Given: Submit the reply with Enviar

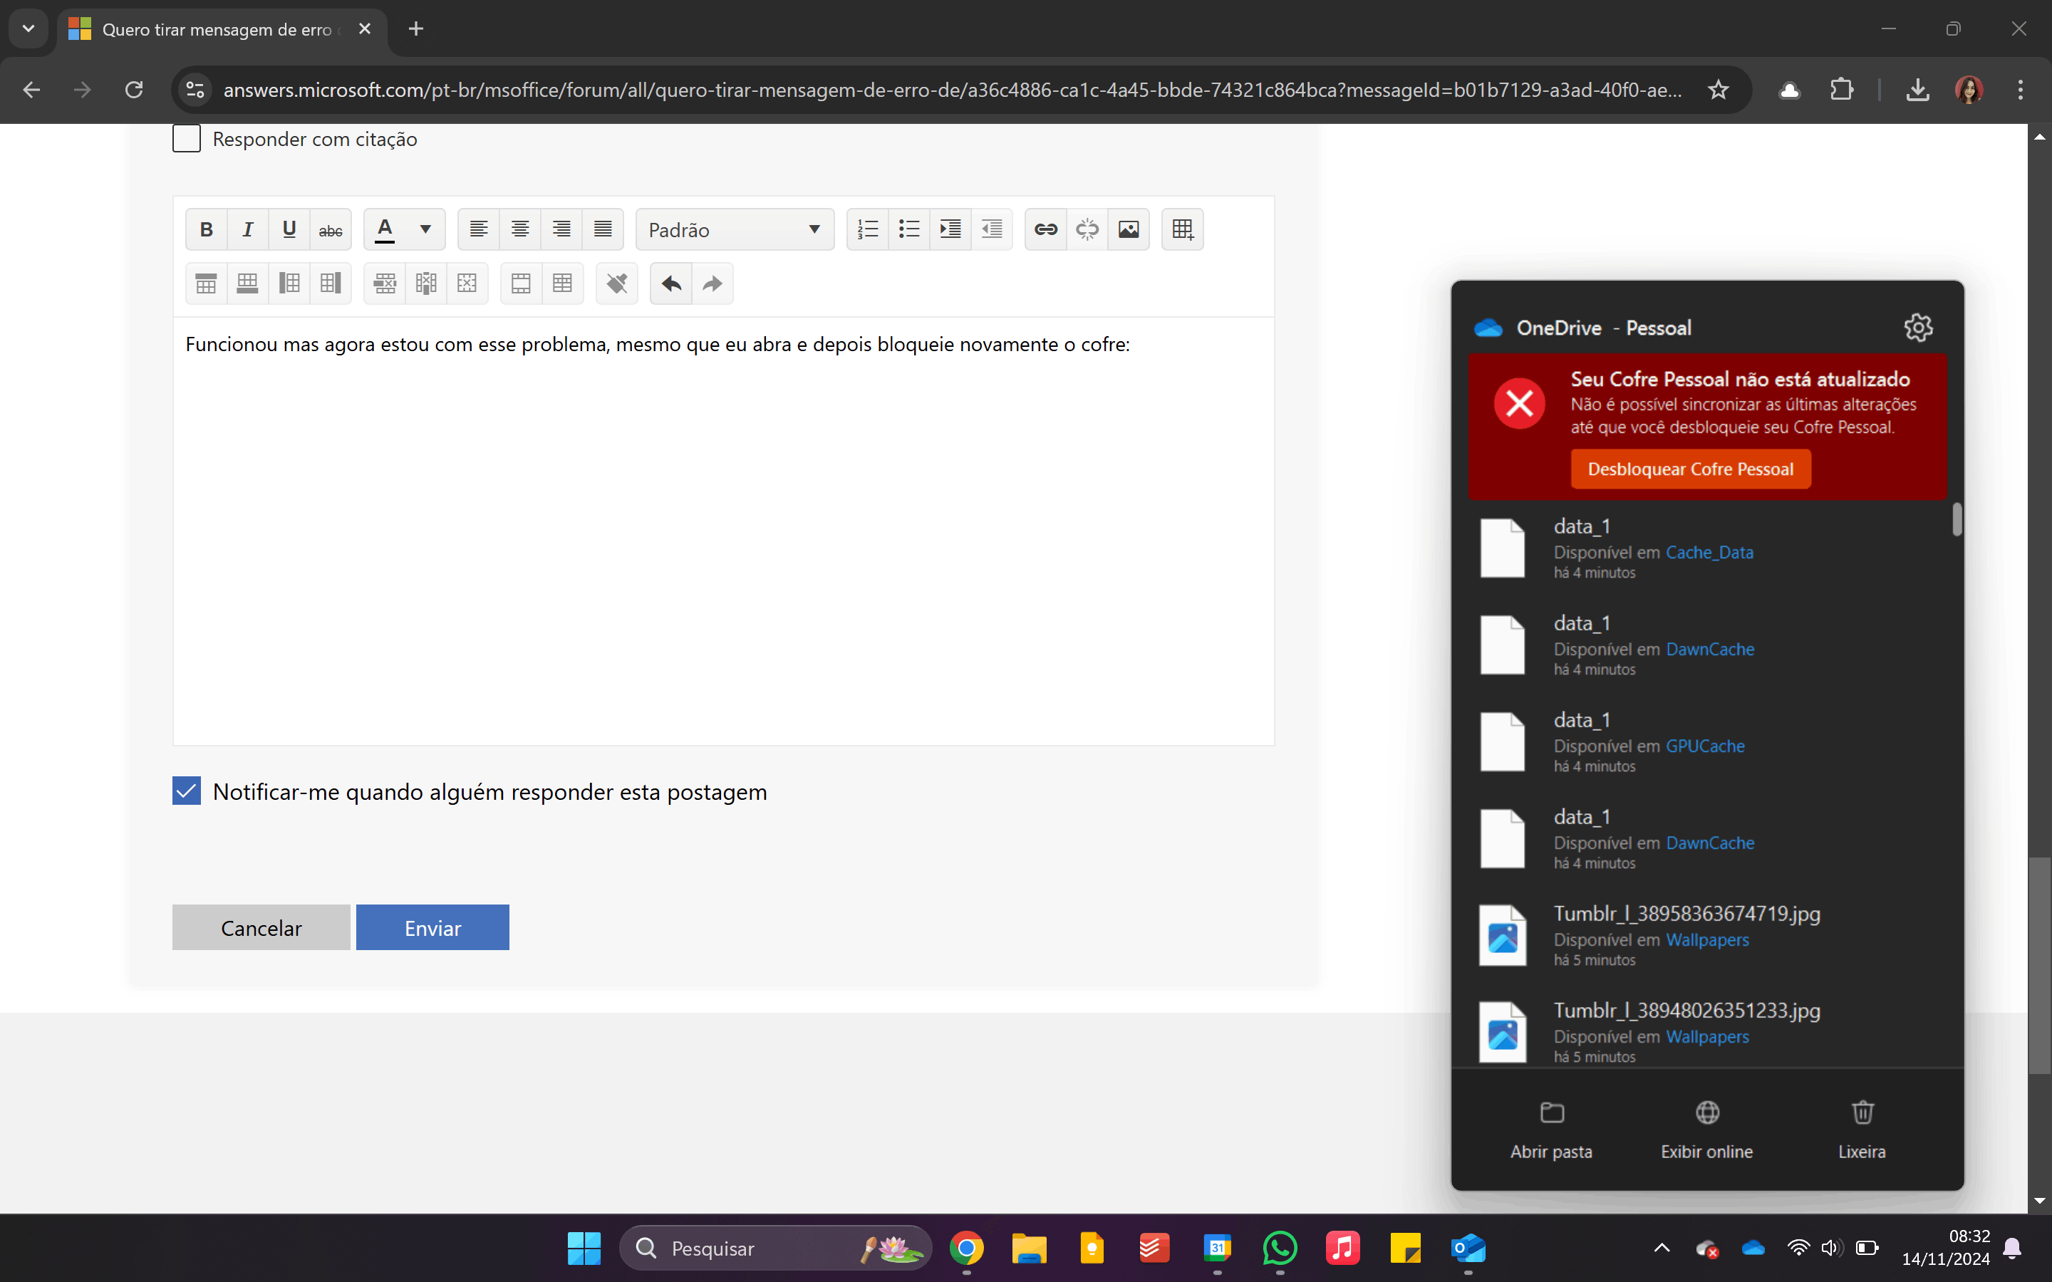Looking at the screenshot, I should [432, 927].
